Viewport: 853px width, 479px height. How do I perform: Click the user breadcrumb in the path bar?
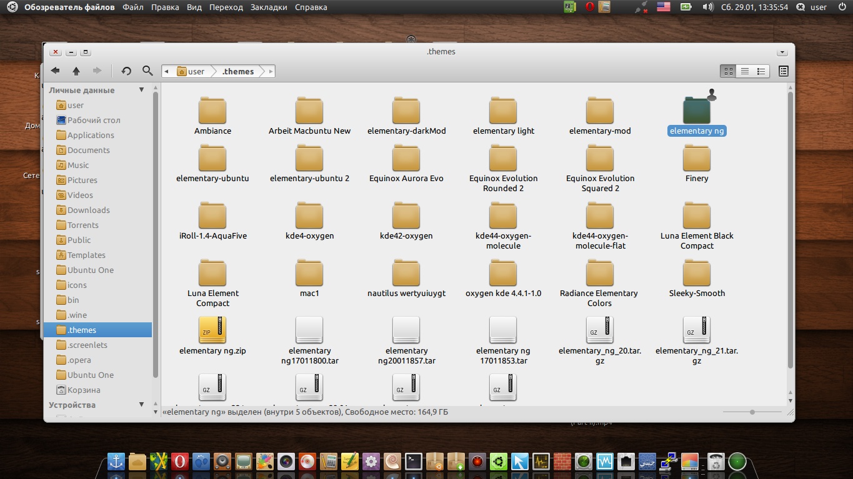click(191, 71)
